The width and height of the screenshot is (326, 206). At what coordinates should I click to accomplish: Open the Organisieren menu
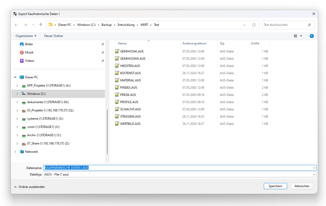pos(26,36)
